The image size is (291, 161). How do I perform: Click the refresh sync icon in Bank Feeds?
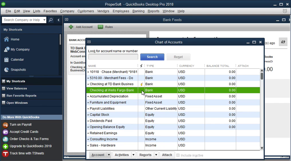click(283, 42)
